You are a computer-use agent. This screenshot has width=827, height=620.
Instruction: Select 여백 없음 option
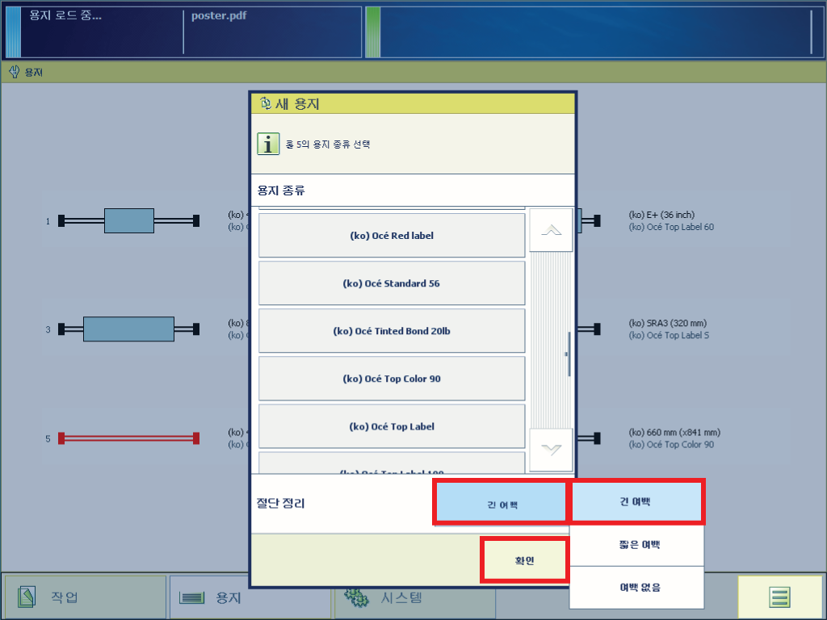(x=637, y=588)
